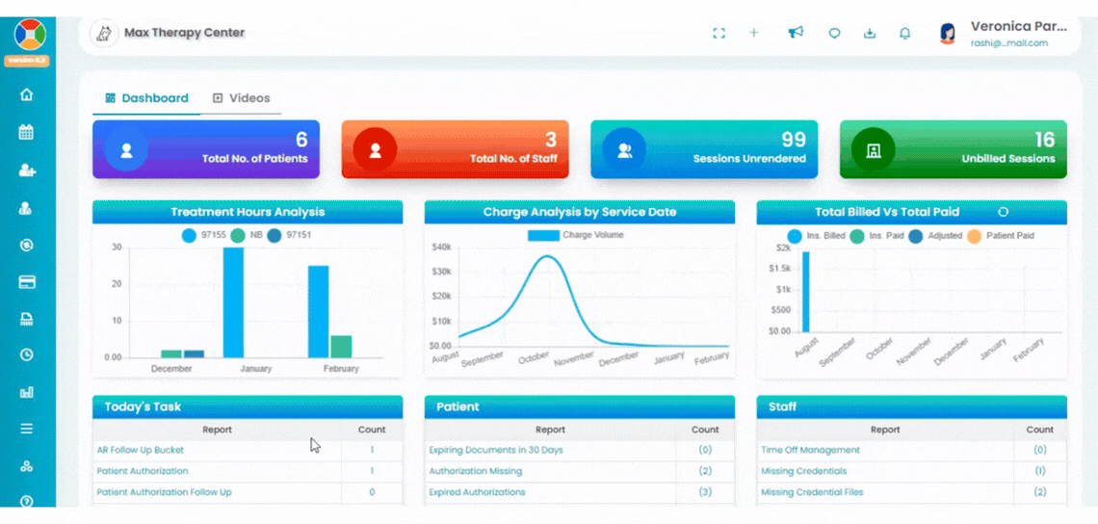Open the chat bubble icon in header
The width and height of the screenshot is (1098, 524).
point(834,33)
